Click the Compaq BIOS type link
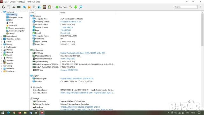Viewport: 204px width, 115px height. [69, 70]
